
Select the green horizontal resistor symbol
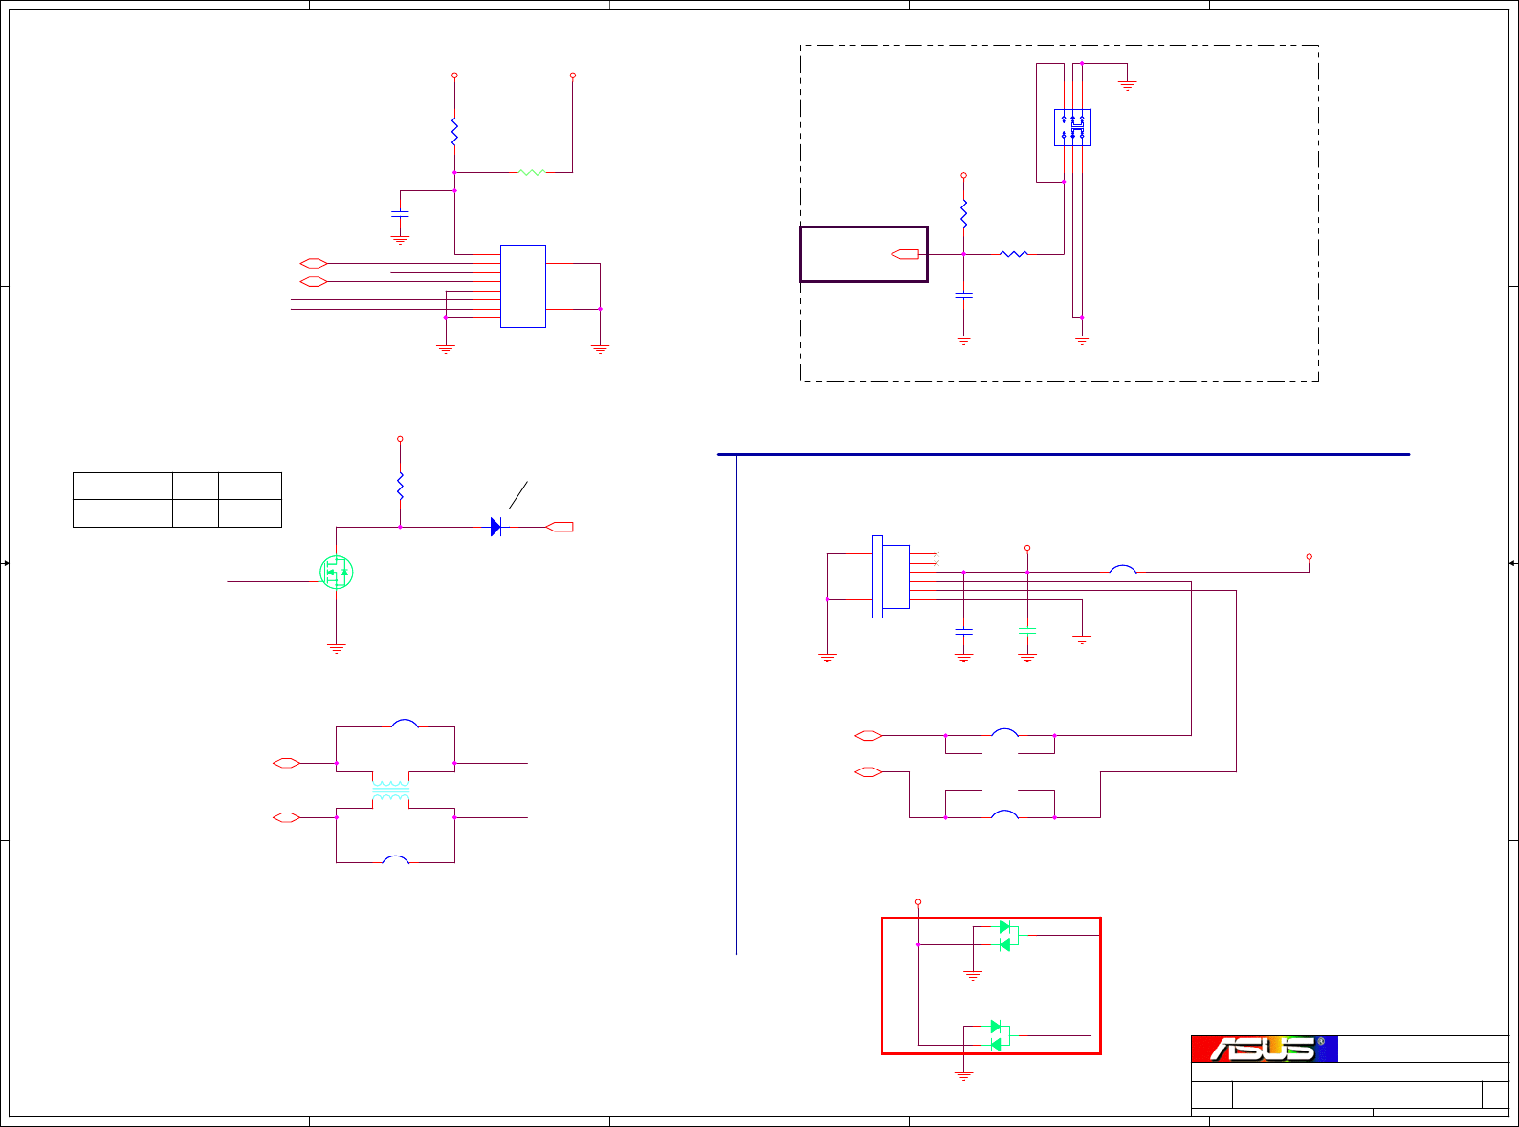[532, 172]
